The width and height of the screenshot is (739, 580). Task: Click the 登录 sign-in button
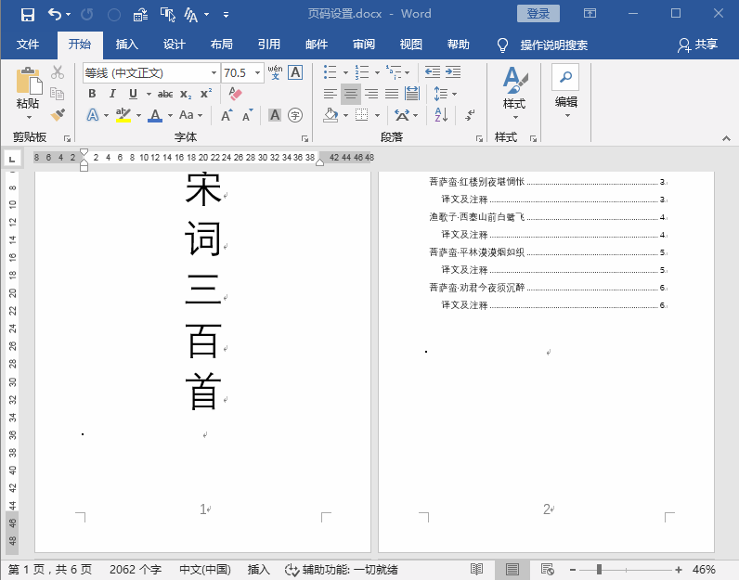[538, 14]
